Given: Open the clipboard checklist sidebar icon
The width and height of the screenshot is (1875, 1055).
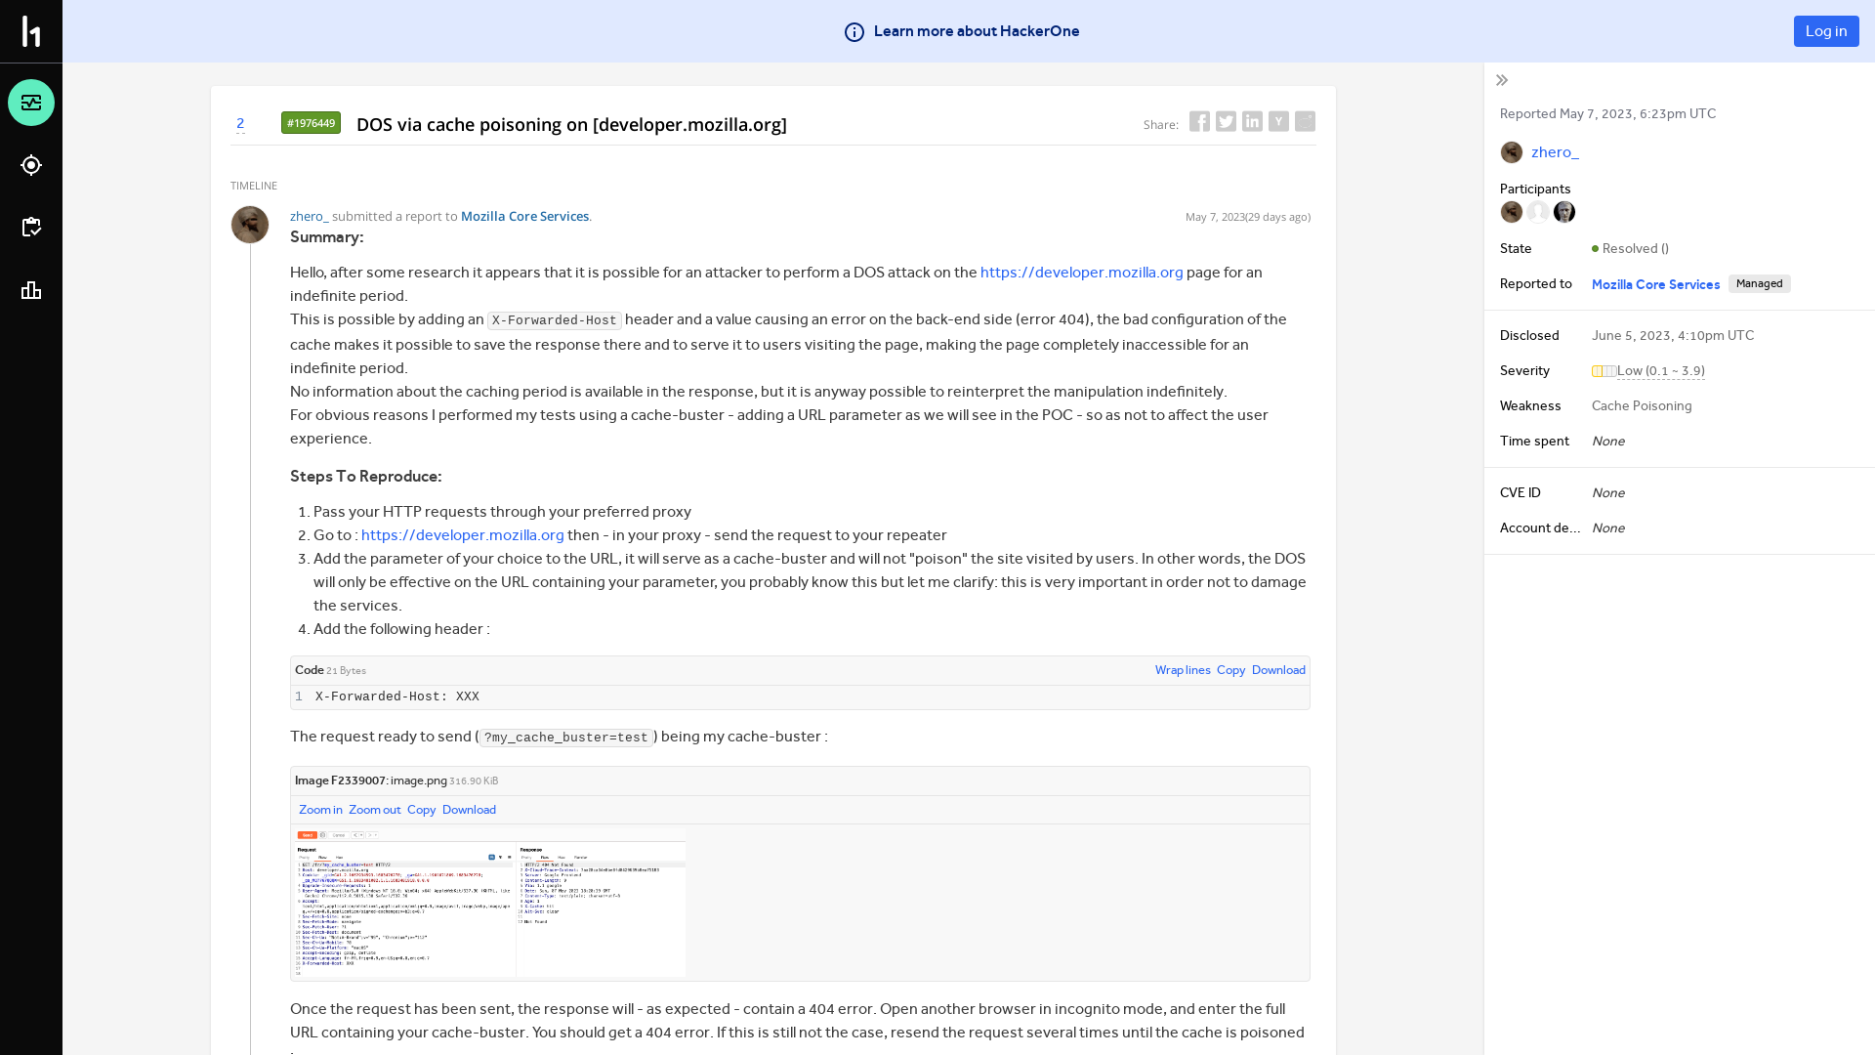Looking at the screenshot, I should coord(31,228).
